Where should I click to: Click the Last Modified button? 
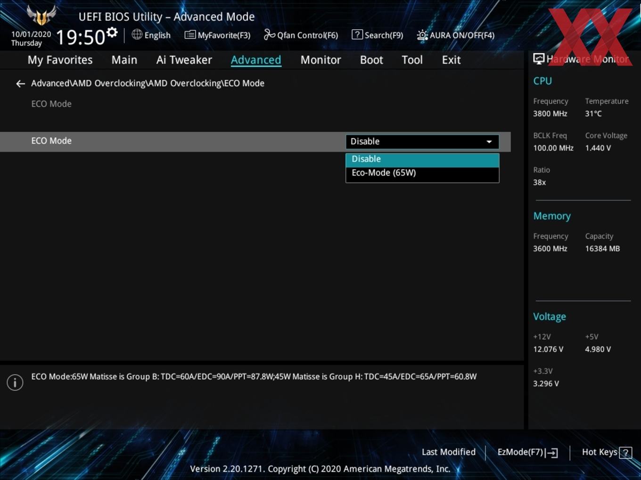pos(449,452)
